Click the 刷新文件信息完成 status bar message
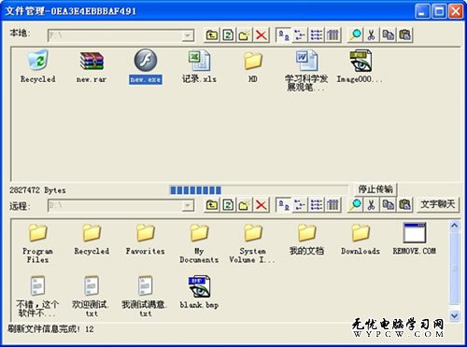This screenshot has height=347, width=467. pyautogui.click(x=50, y=329)
